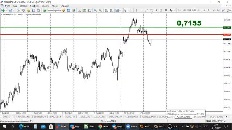
Task: Select the dark rectangle shape tool
Action: [x=166, y=10]
